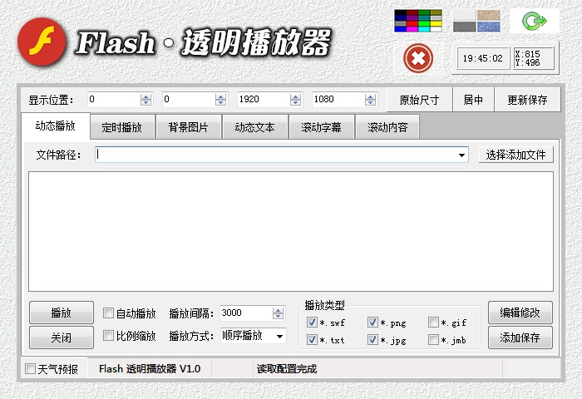This screenshot has width=582, height=399.
Task: Choose the blue marble texture swatch
Action: click(x=489, y=27)
